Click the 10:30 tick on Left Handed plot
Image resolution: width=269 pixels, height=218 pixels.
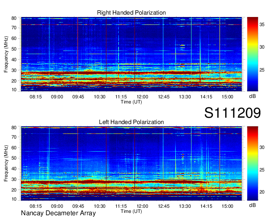tap(100, 206)
